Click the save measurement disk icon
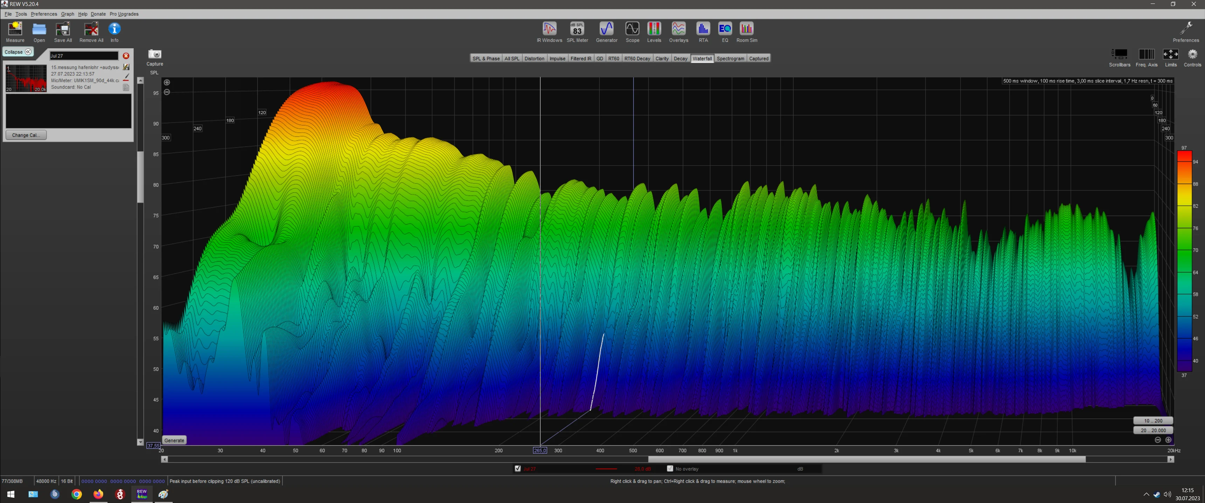 tap(126, 67)
